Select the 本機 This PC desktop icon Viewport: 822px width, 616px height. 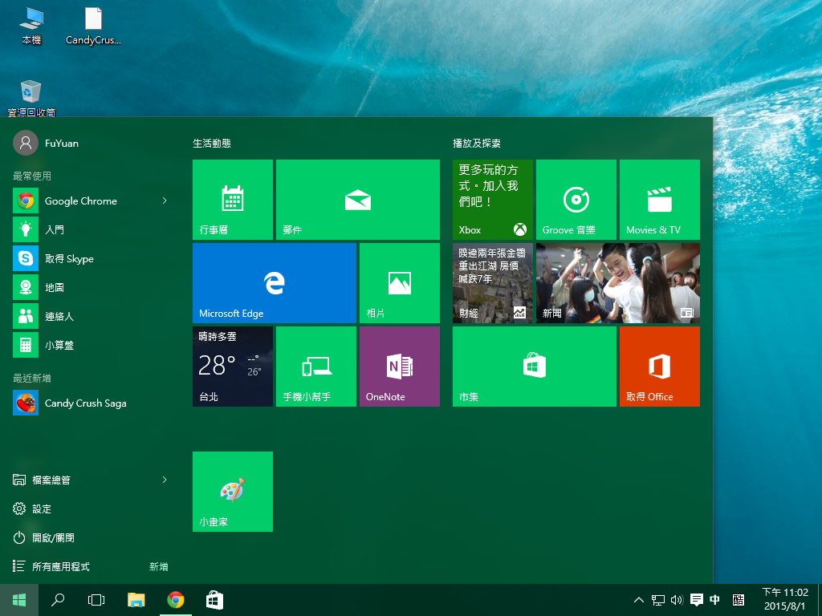point(31,26)
